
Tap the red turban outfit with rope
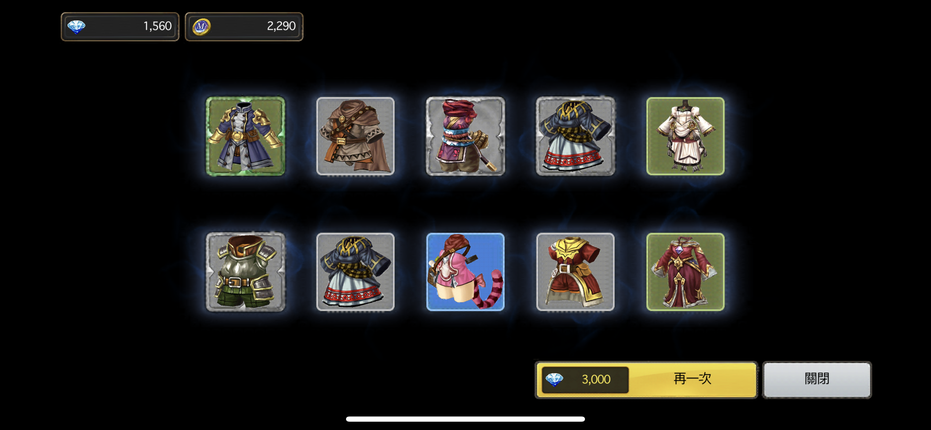[465, 136]
